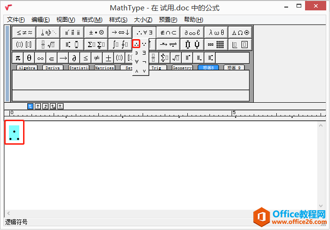Image resolution: width=330 pixels, height=230 pixels.
Task: Insert the because symbol from the logic palette
Action: click(144, 44)
